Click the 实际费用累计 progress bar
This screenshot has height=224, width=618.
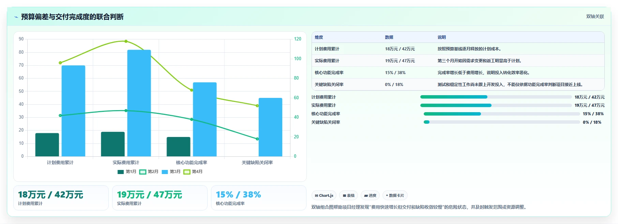click(x=496, y=105)
